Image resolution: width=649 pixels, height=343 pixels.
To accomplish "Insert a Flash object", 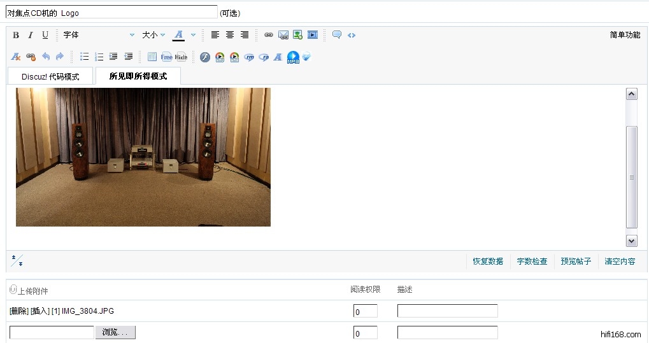I will 204,57.
